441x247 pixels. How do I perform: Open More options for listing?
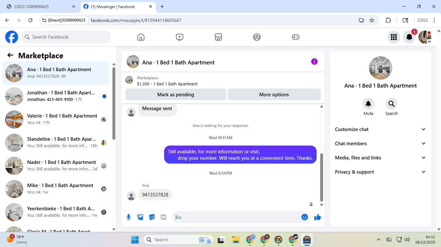coord(274,95)
